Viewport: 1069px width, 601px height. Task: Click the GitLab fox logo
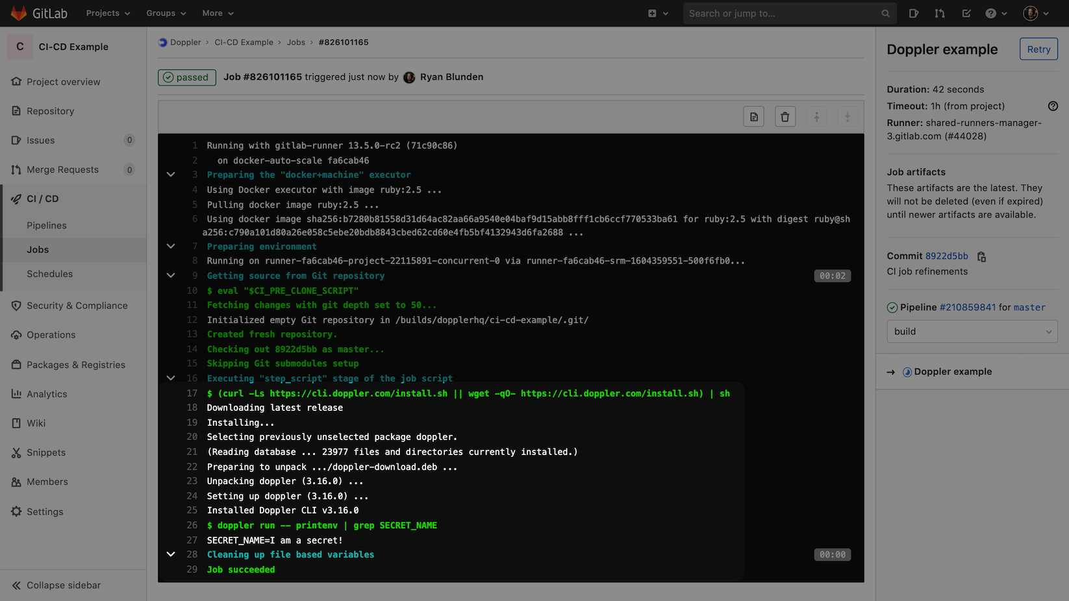19,13
